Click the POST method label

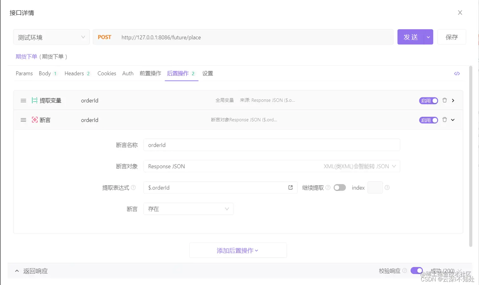pyautogui.click(x=105, y=37)
